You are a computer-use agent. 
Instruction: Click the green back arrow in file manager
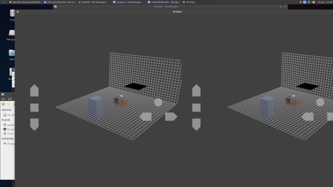point(3,104)
